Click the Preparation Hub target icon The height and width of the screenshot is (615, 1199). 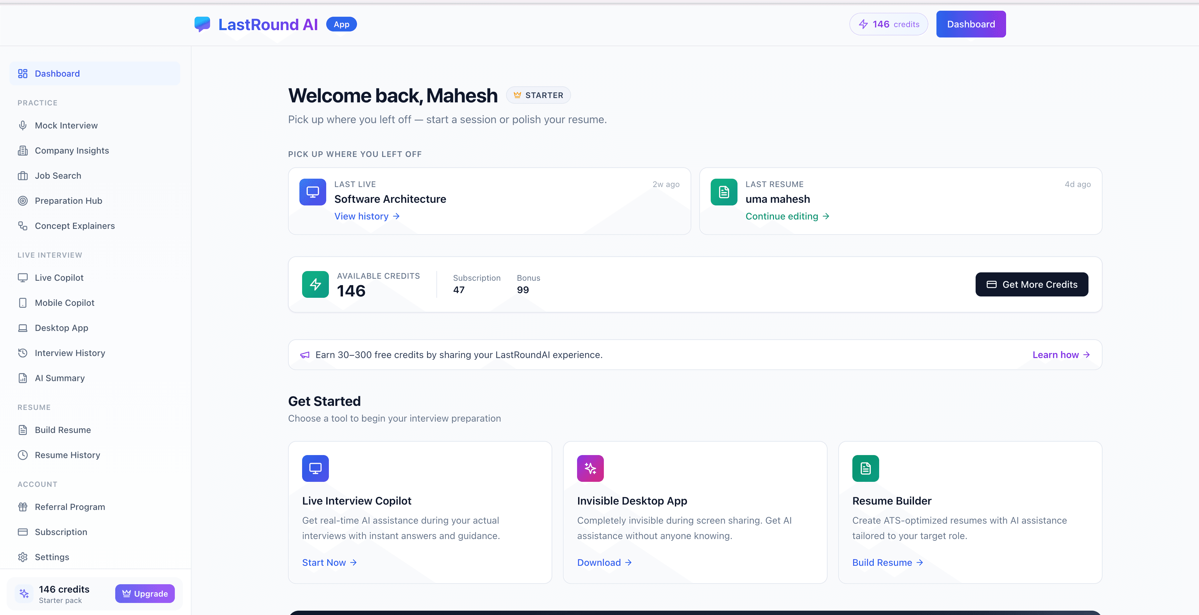pos(22,201)
